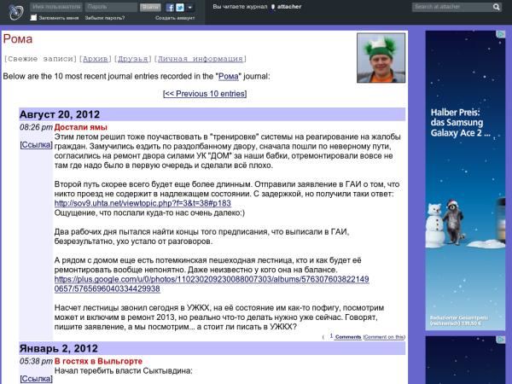Click the search magnifier icon
Screen dimensions: 512x384
(x=497, y=7)
